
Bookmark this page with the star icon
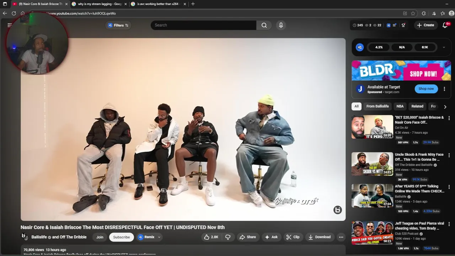click(x=413, y=14)
